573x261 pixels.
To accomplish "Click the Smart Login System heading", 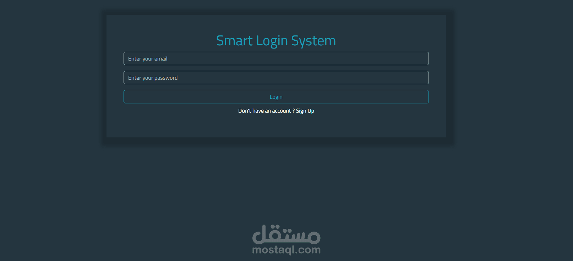I will [276, 41].
